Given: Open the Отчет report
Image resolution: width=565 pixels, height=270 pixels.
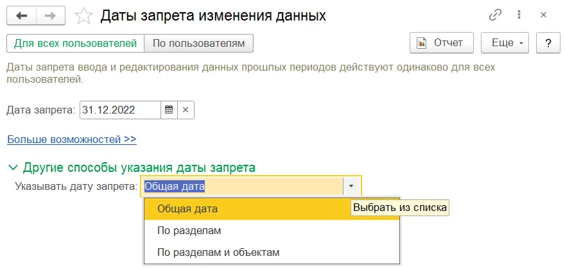Looking at the screenshot, I should (x=442, y=43).
